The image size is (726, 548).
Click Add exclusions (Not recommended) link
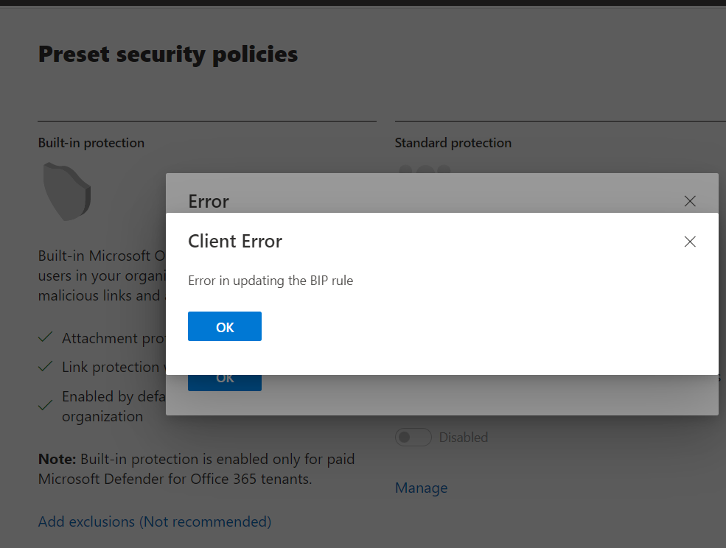tap(155, 521)
